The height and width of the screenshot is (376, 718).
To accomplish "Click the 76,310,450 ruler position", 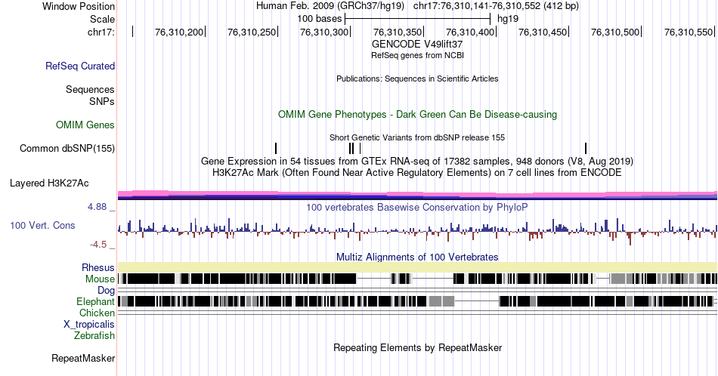I will point(543,32).
